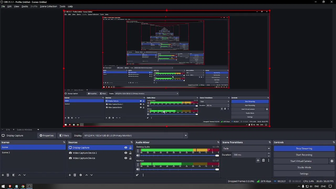Unlock the Display Capture source
Viewport: 336px width, 189px height.
click(130, 148)
